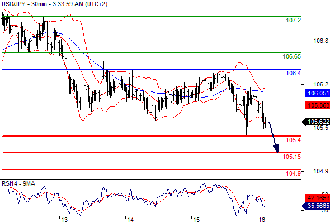The width and height of the screenshot is (330, 223).
Task: Select the black 105.622 current price marker
Action: click(x=316, y=122)
